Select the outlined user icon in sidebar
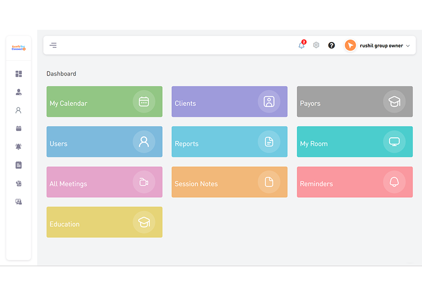 (18, 110)
